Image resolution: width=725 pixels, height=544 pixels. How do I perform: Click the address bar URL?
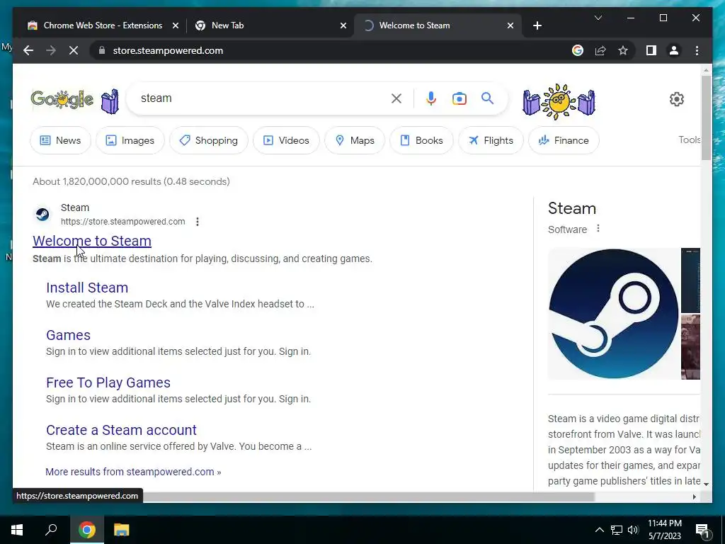click(x=168, y=50)
